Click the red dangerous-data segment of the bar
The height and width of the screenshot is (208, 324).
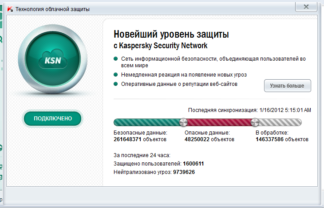[x=219, y=122]
